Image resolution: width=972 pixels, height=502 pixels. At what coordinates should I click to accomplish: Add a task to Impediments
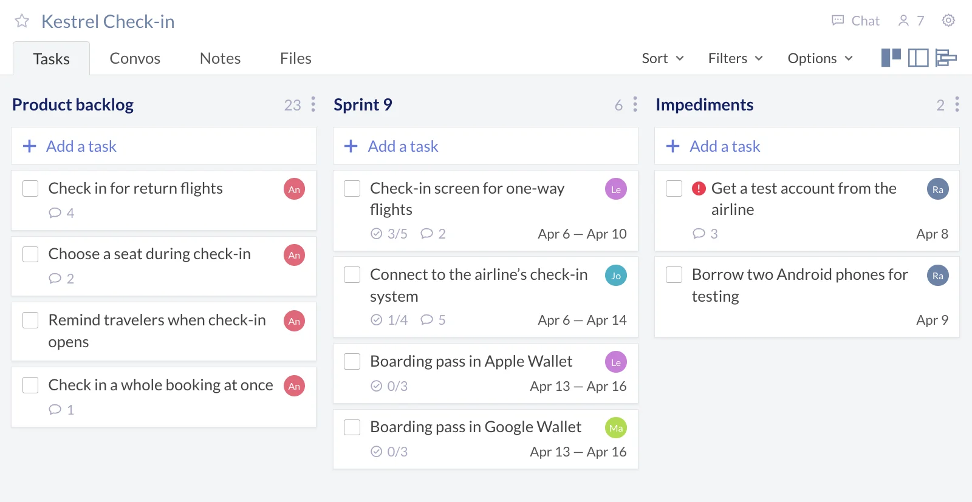tap(807, 146)
